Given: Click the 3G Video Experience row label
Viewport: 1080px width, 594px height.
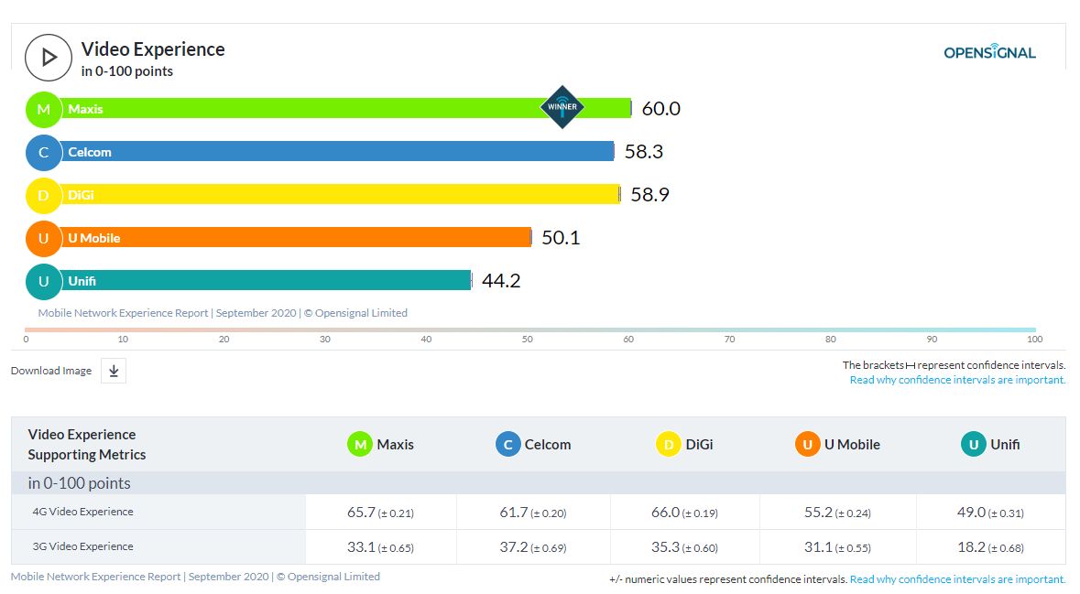Looking at the screenshot, I should tap(82, 546).
